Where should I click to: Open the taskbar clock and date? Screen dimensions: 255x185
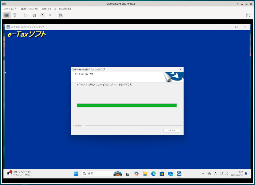(x=237, y=173)
